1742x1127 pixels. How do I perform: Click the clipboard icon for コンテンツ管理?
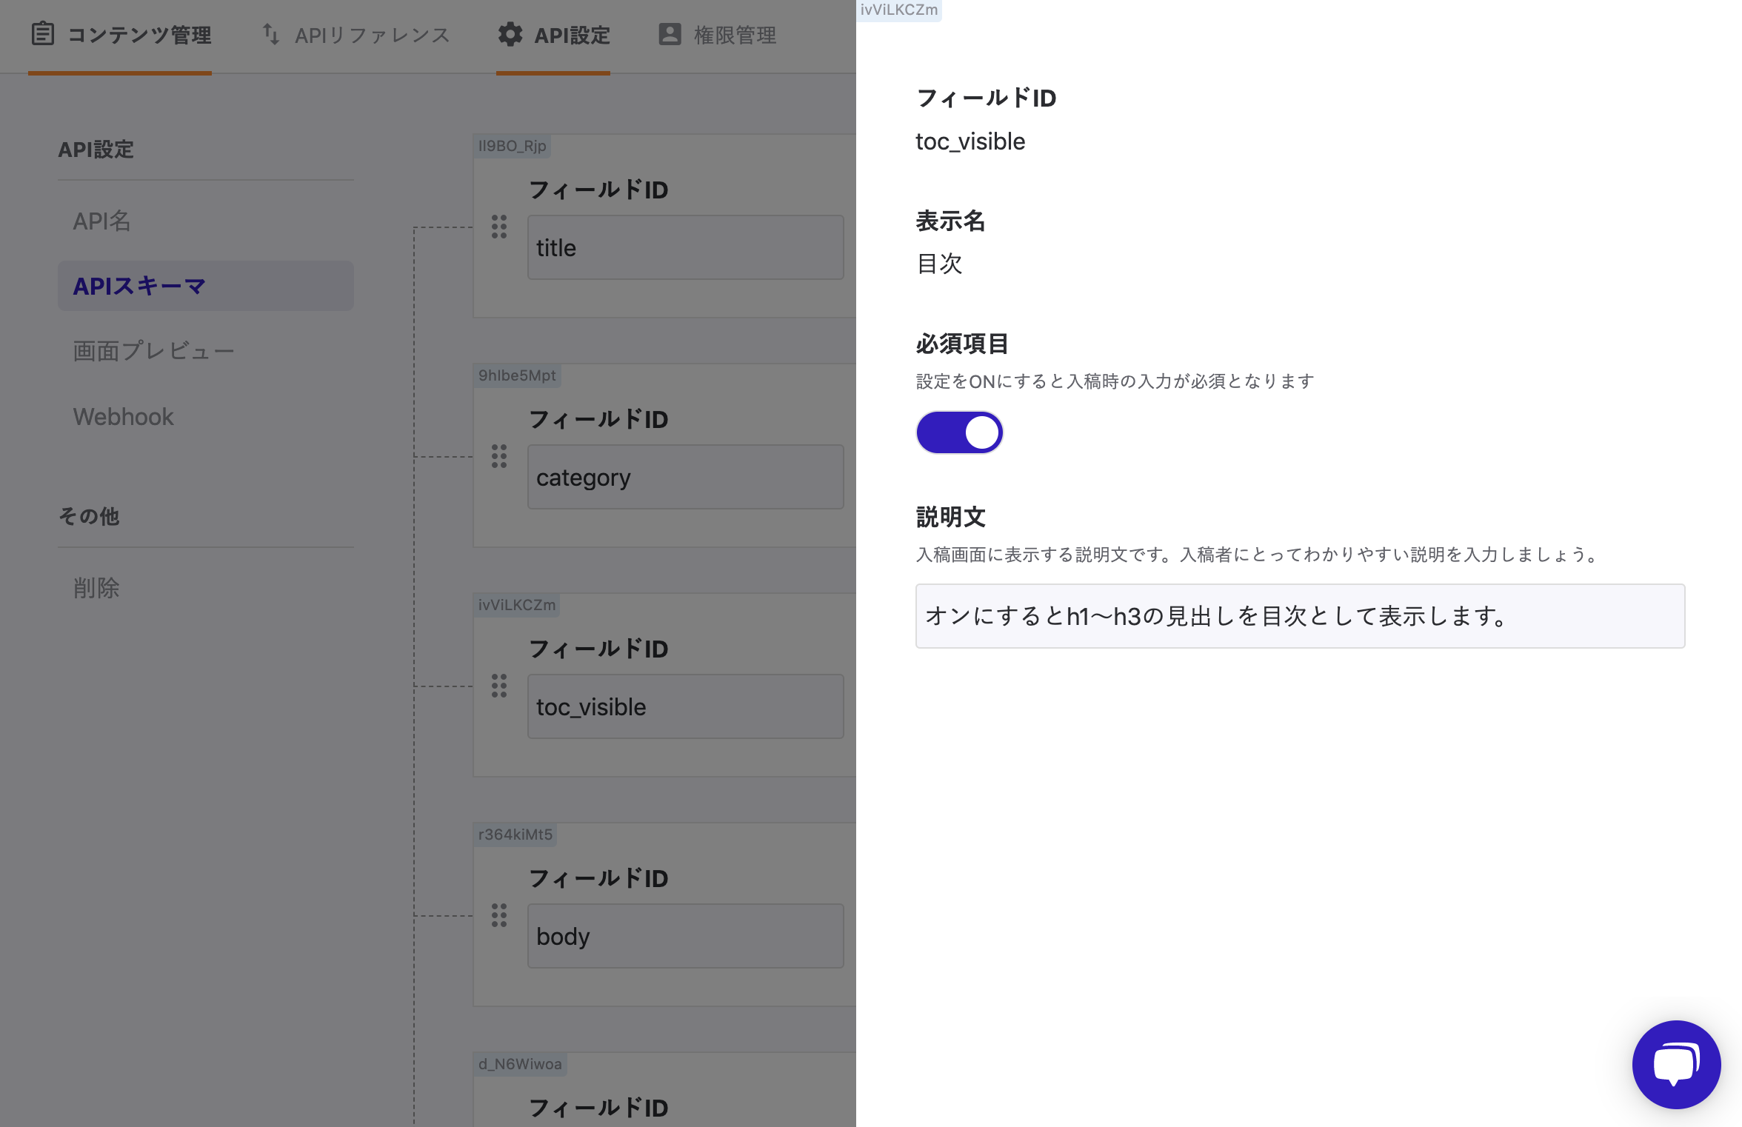click(43, 34)
